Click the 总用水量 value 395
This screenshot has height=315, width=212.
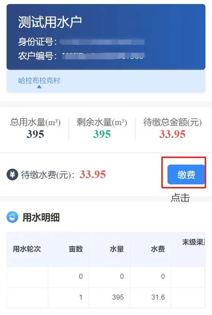(35, 134)
